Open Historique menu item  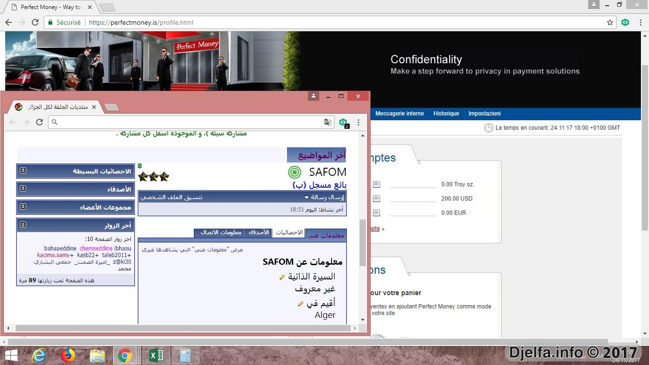pyautogui.click(x=446, y=114)
